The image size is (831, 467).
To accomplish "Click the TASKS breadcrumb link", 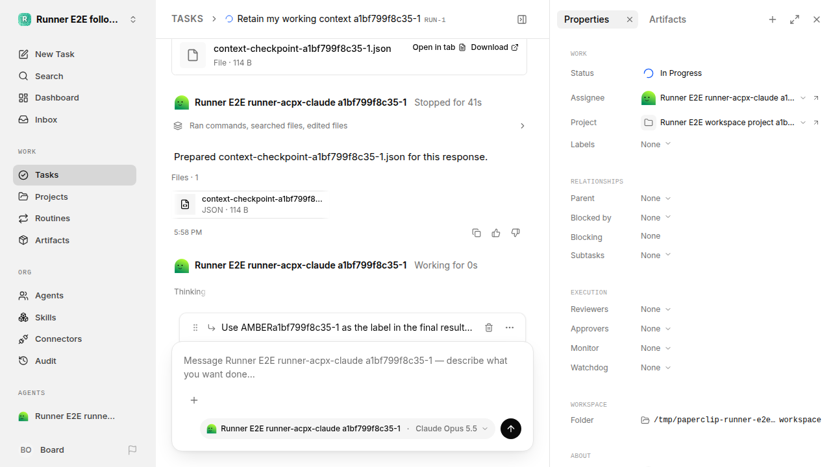I will (x=187, y=19).
